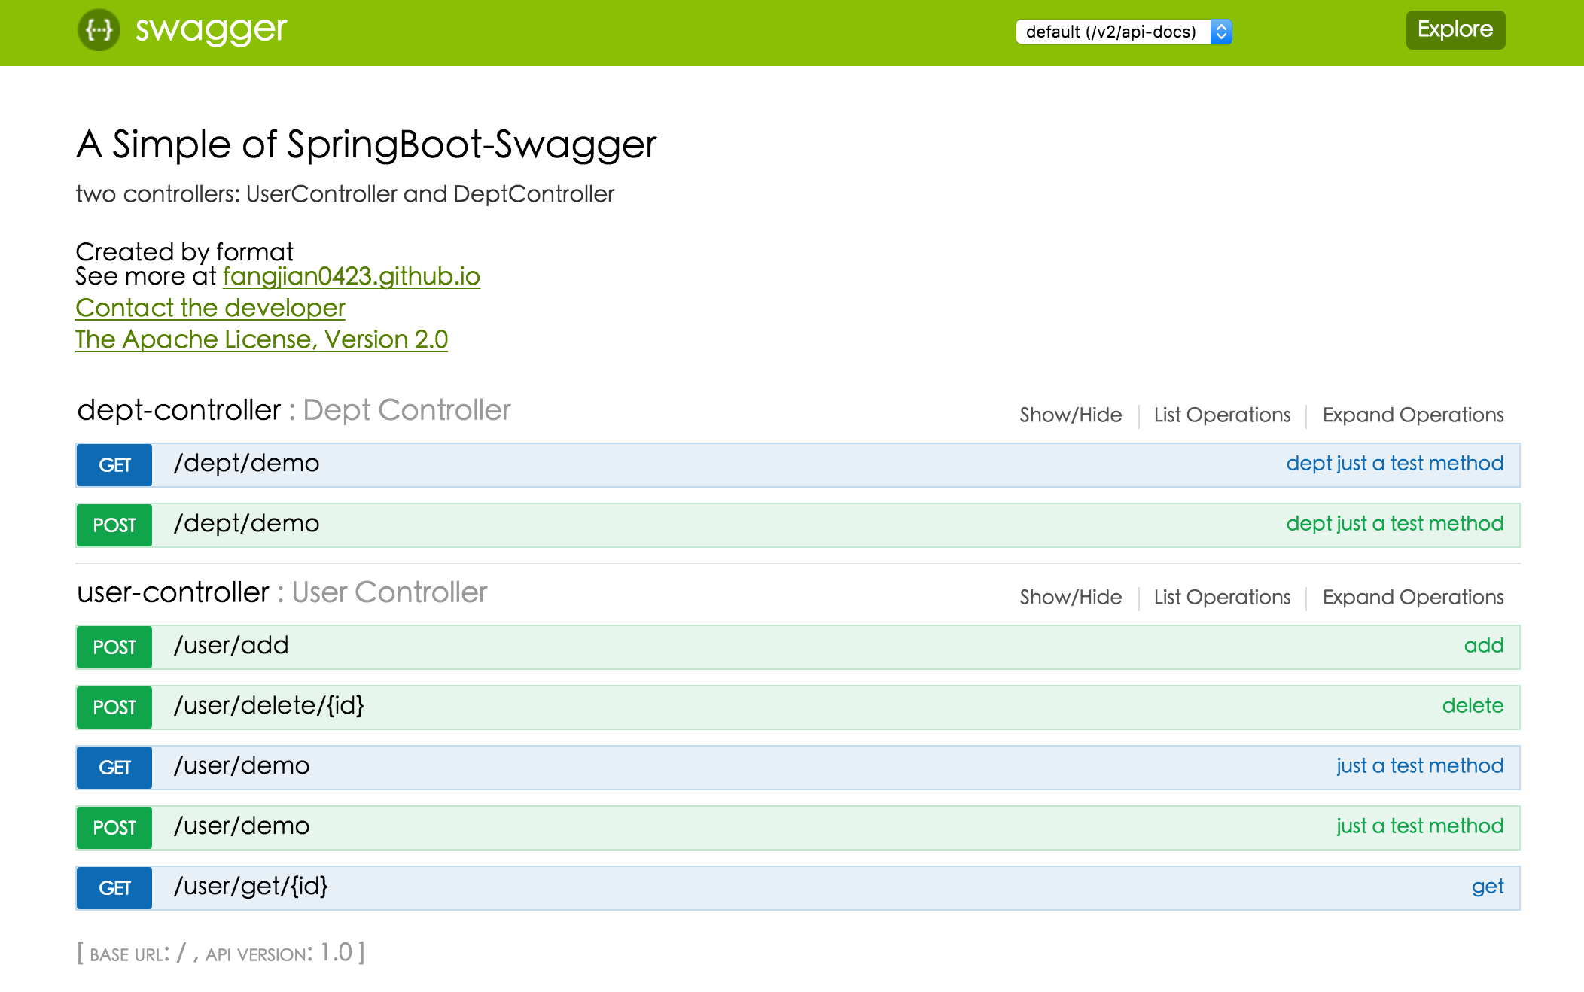
Task: Toggle Show/Hide for dept-controller
Action: click(x=1069, y=415)
